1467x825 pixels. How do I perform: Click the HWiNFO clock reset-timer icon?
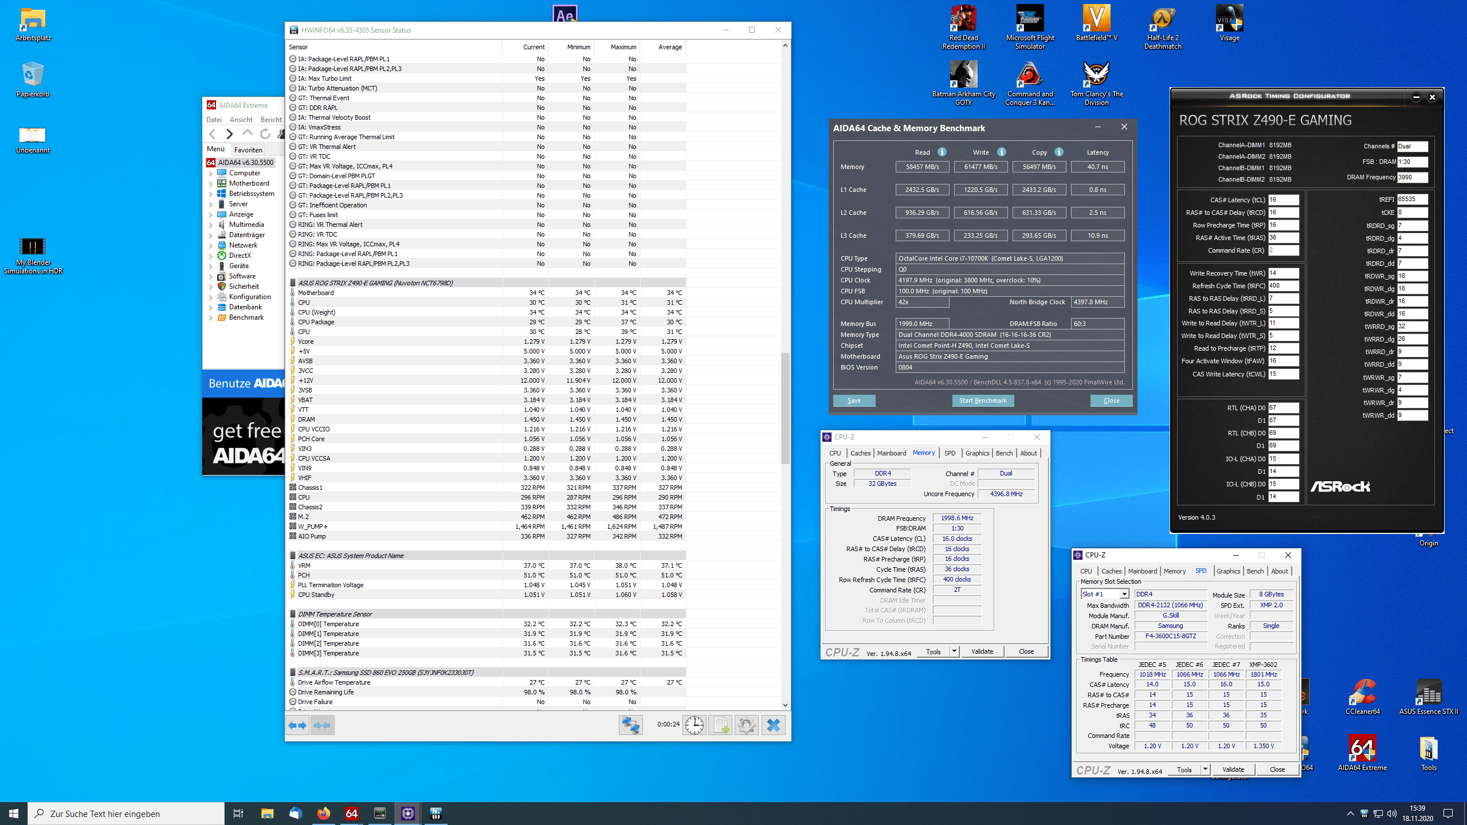point(695,725)
